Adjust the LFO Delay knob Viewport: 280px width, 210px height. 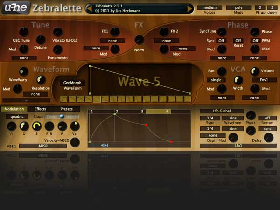(268, 138)
